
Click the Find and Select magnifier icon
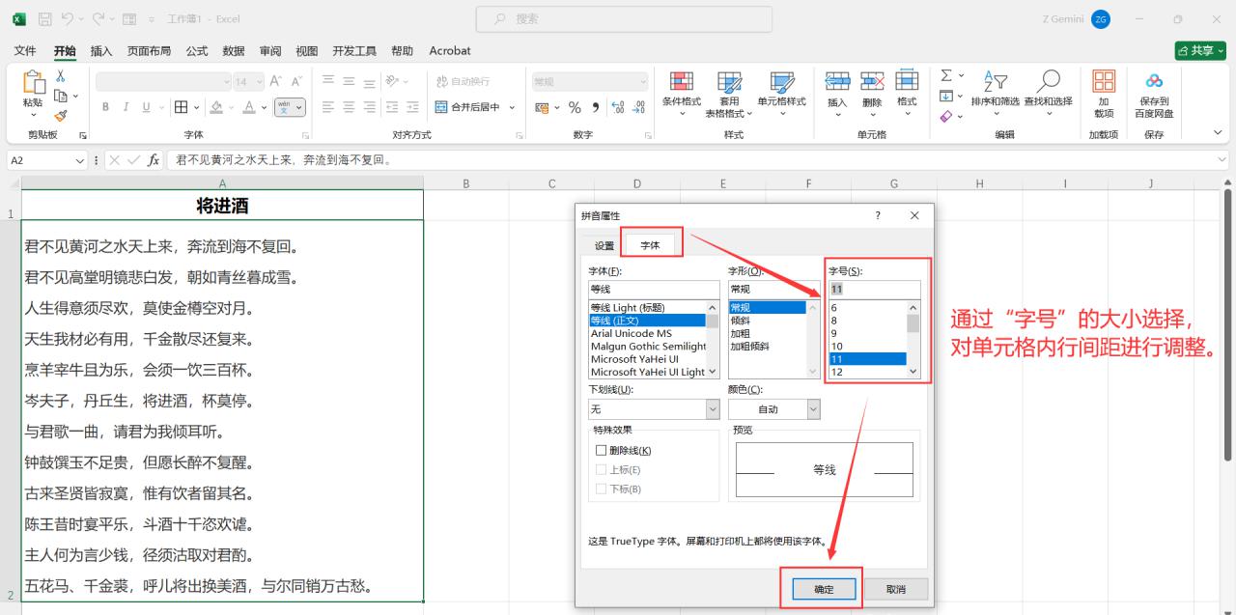pos(1048,82)
